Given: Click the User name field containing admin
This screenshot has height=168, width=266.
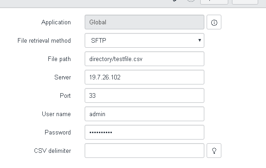Looking at the screenshot, I should click(145, 114).
